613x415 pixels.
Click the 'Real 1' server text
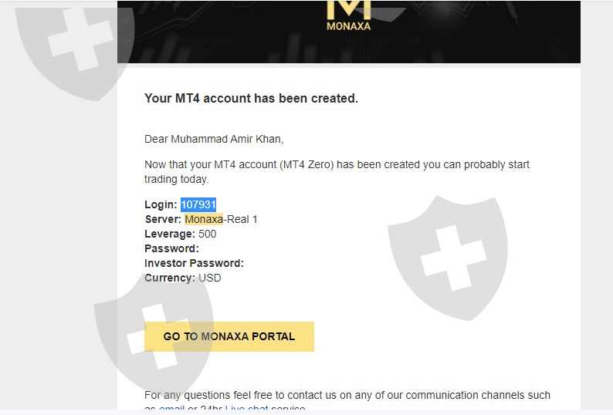tap(242, 219)
